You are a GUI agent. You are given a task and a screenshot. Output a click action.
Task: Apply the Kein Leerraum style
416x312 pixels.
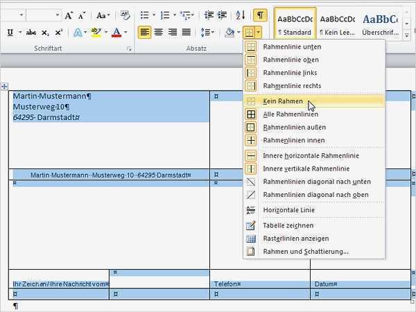click(x=338, y=25)
